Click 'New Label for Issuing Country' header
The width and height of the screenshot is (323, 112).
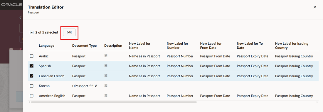click(292, 46)
